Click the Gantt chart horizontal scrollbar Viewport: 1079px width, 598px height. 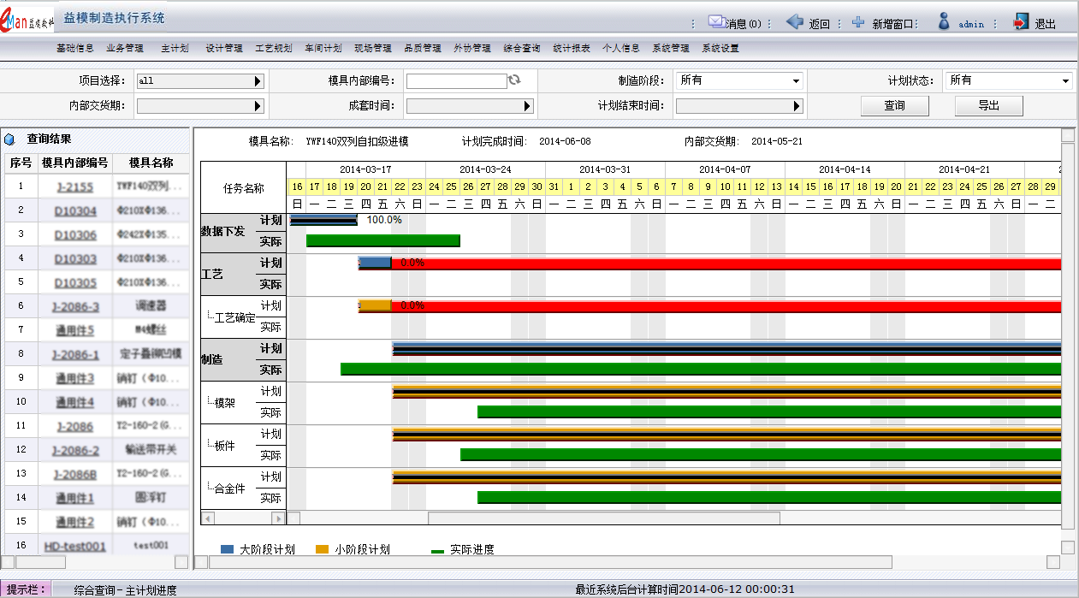coord(603,518)
